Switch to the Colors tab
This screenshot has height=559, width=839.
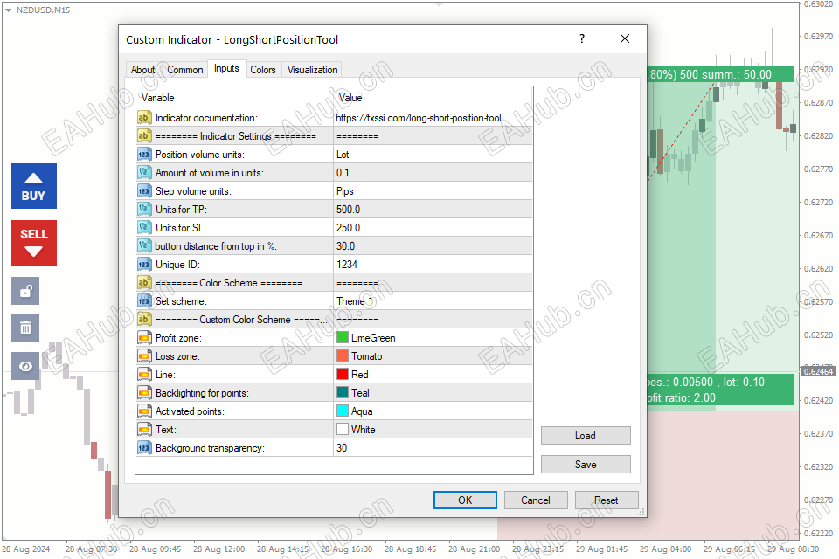[263, 70]
